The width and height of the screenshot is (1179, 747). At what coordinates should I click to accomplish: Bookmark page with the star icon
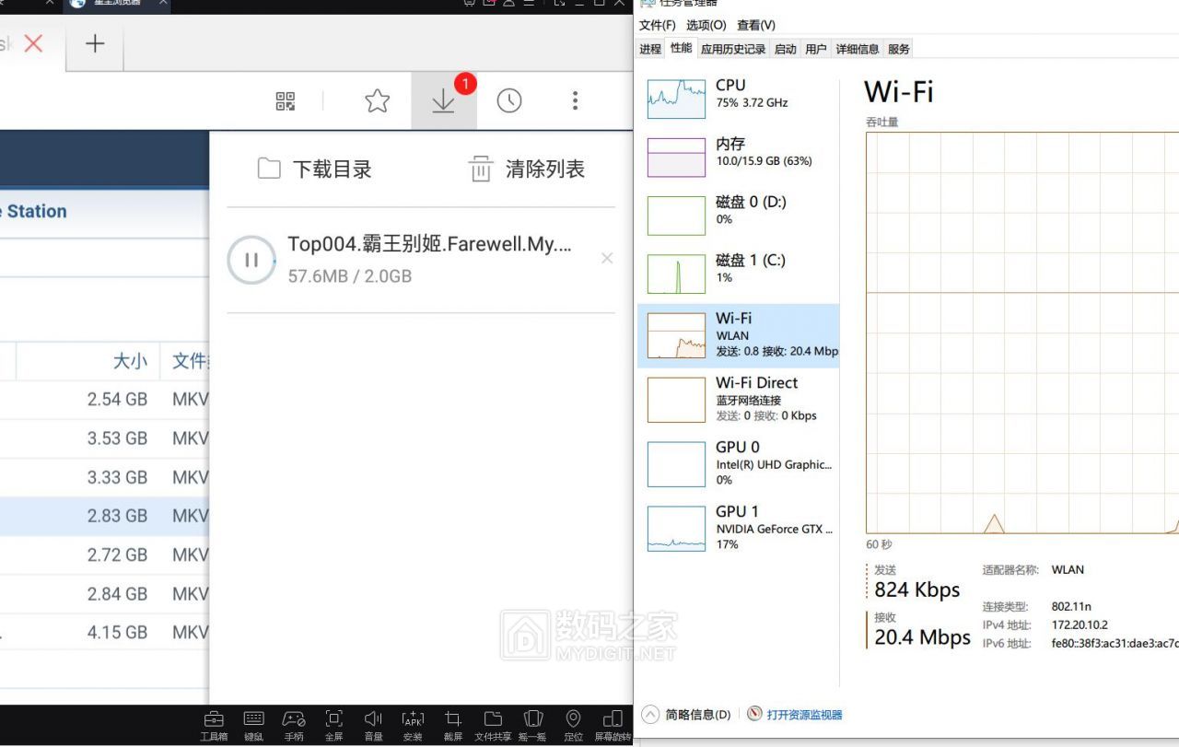[377, 101]
